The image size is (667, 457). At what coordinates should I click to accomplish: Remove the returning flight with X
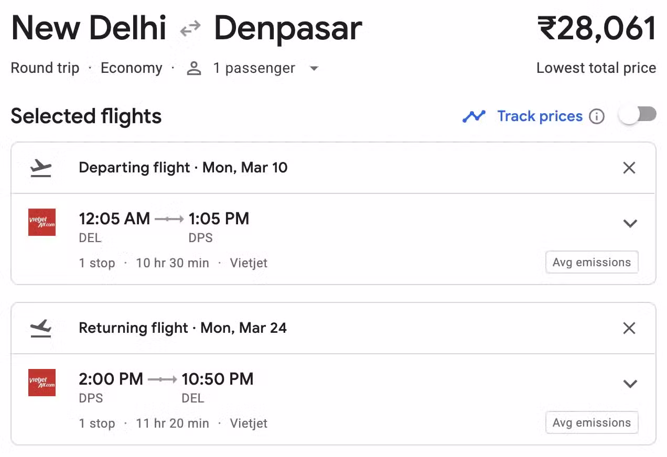pyautogui.click(x=629, y=328)
